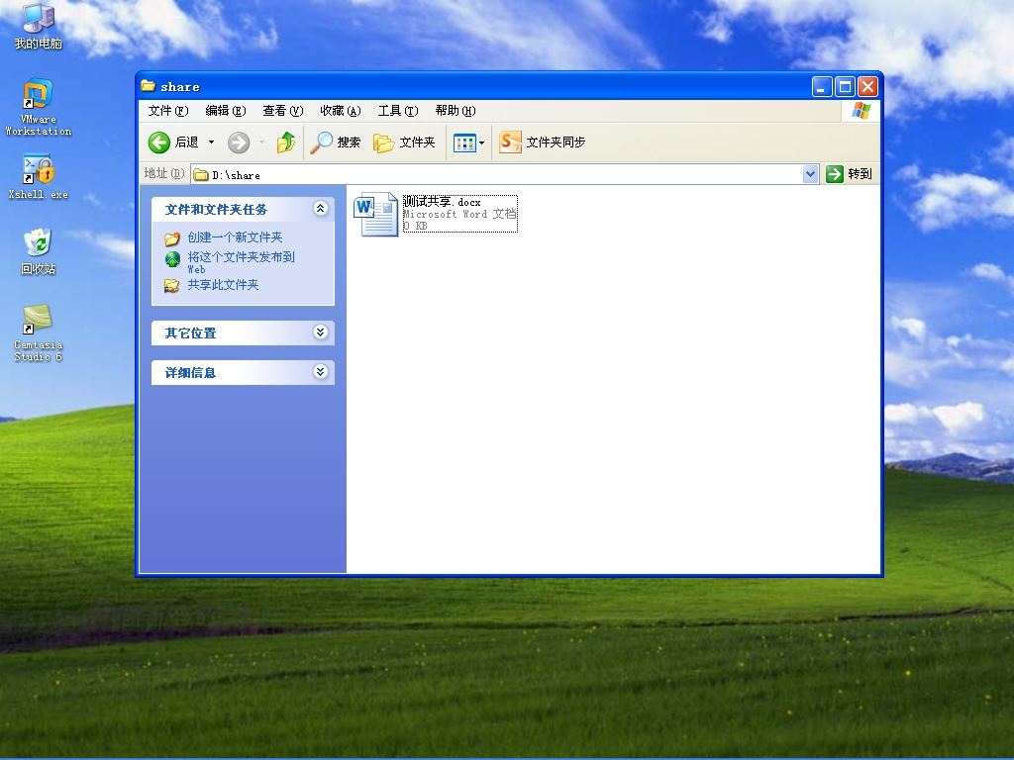Click the green Back arrow icon

[159, 142]
